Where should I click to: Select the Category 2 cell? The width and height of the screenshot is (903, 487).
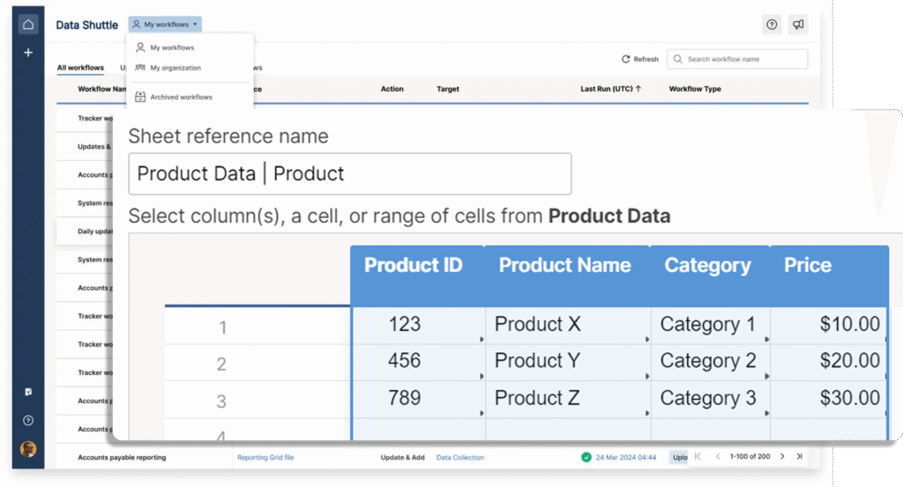(x=711, y=362)
